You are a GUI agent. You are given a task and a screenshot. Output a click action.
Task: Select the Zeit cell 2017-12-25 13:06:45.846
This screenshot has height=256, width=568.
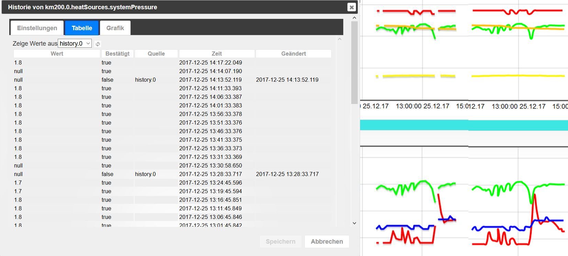coord(211,217)
